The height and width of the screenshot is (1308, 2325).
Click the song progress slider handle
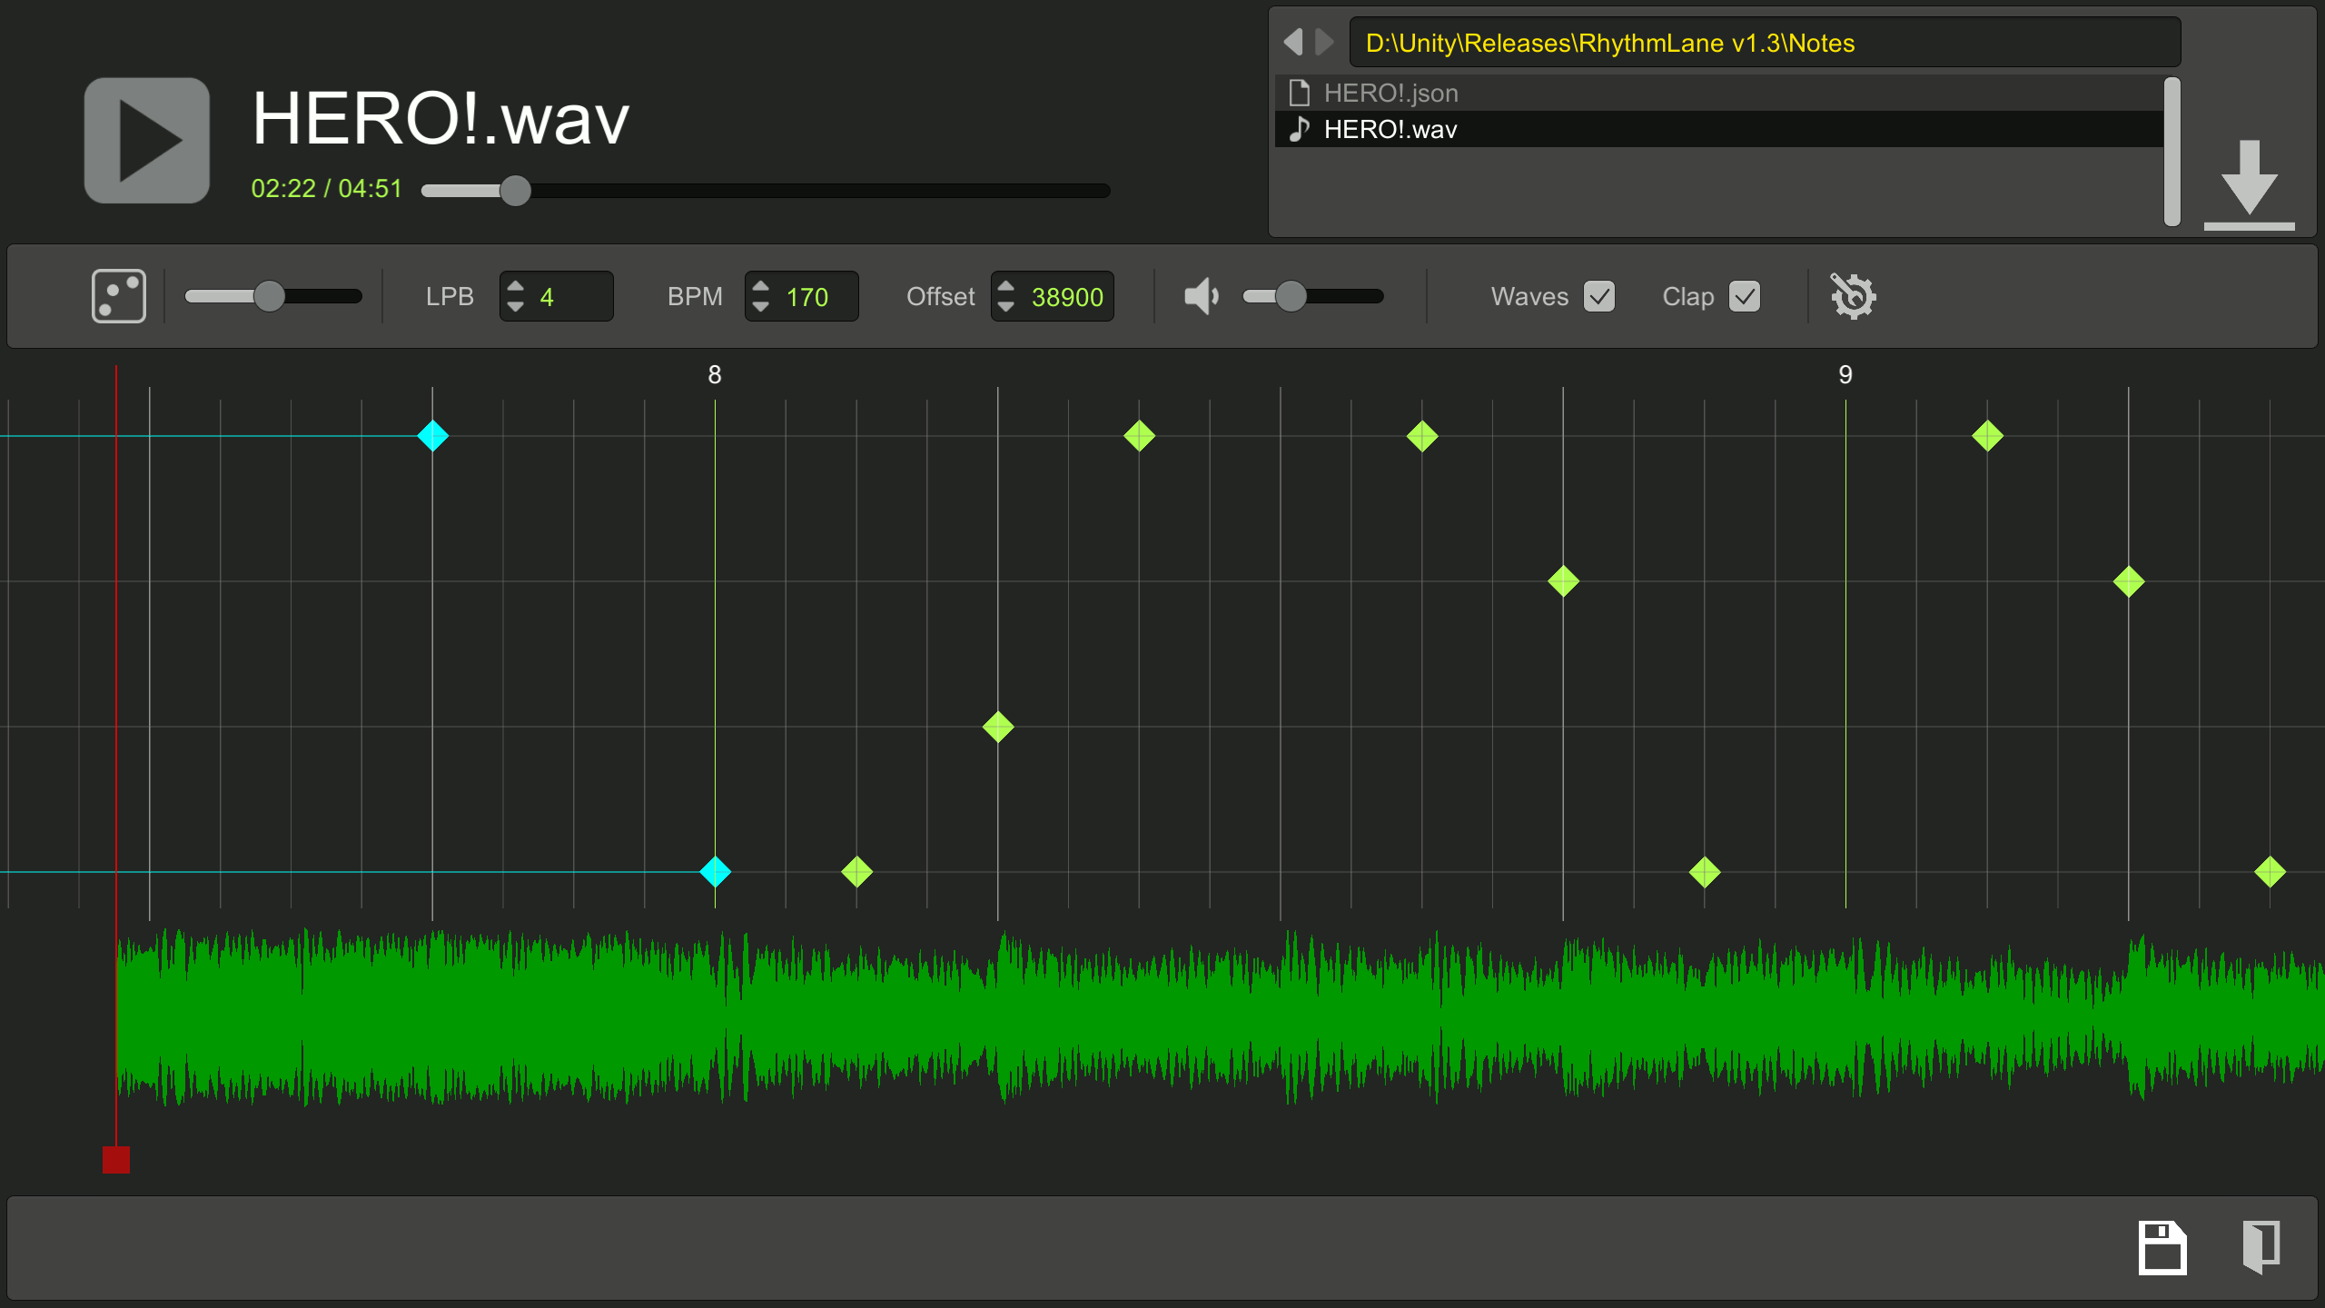(515, 191)
